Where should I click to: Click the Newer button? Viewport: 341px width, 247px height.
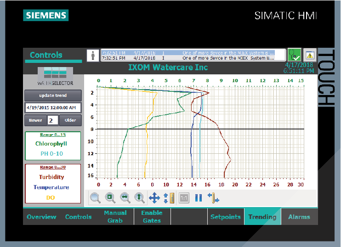pos(35,120)
